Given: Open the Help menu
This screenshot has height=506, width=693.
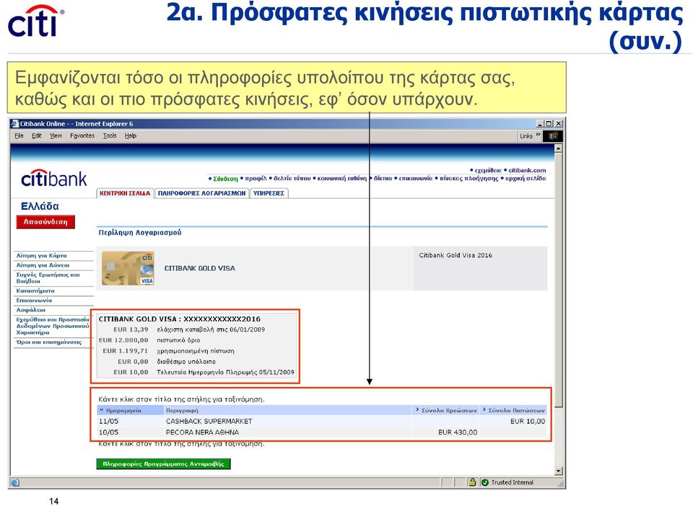Looking at the screenshot, I should point(131,136).
